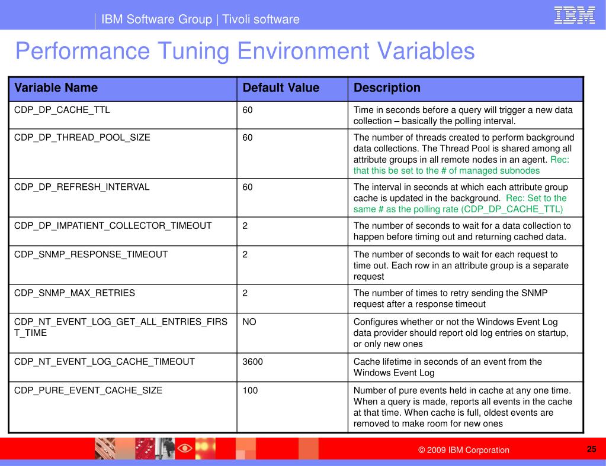This screenshot has height=466, width=606.
Task: Click 'IBM Software Group | Tivoli software' header text
Action: [x=200, y=20]
